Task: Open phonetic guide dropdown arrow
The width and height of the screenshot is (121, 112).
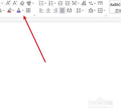Action: coord(33,3)
